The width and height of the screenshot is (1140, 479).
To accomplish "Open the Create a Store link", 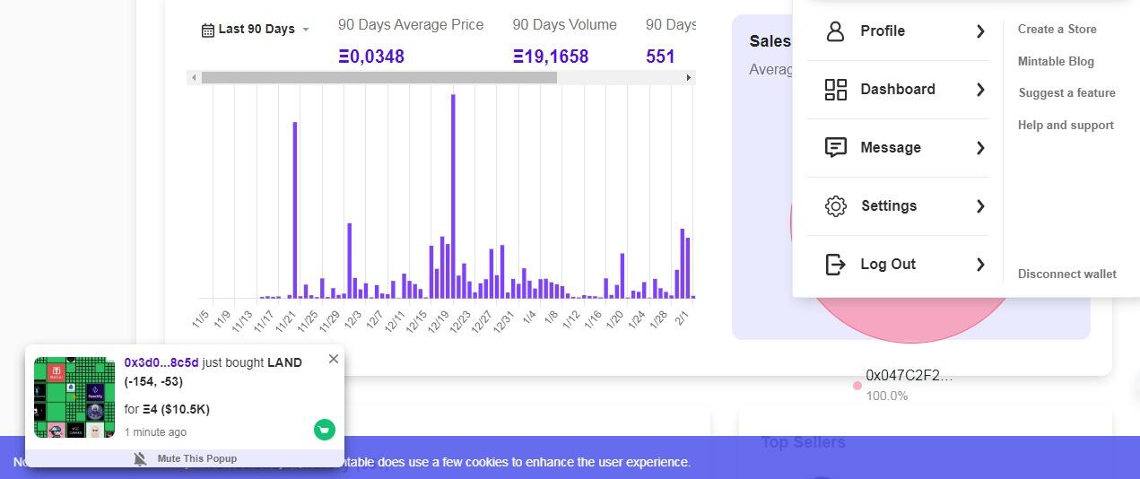I will pyautogui.click(x=1057, y=29).
